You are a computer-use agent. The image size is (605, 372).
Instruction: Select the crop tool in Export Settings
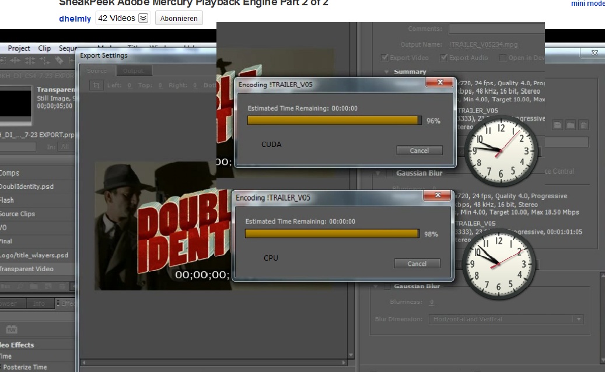[x=96, y=85]
